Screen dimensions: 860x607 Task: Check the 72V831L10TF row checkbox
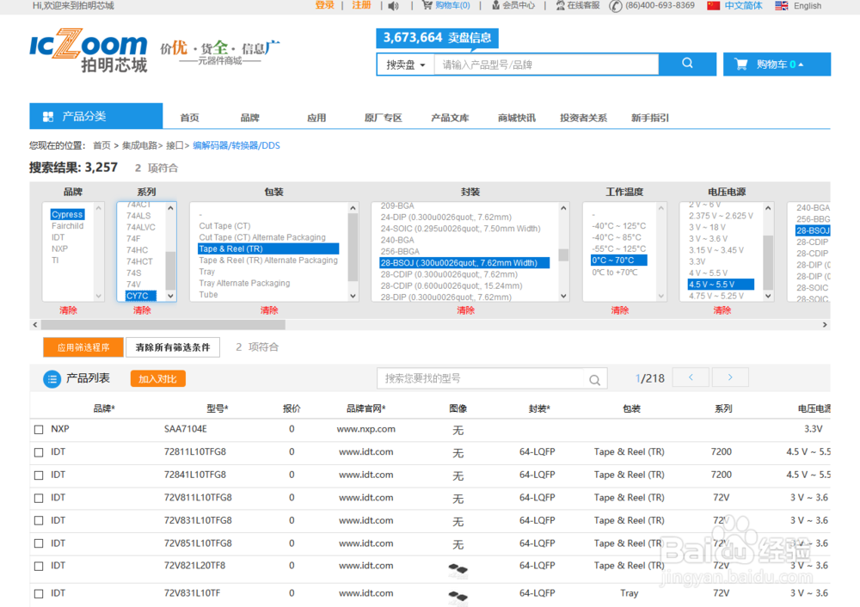39,593
